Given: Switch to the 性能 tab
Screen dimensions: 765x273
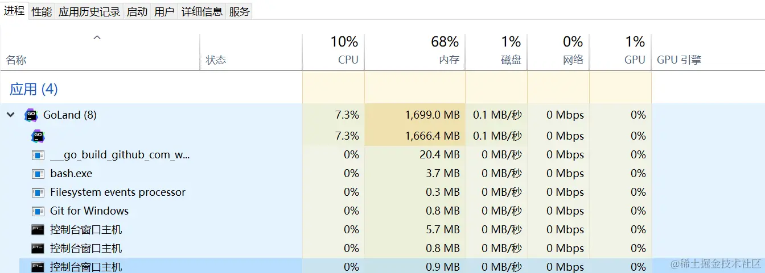Looking at the screenshot, I should [x=42, y=11].
